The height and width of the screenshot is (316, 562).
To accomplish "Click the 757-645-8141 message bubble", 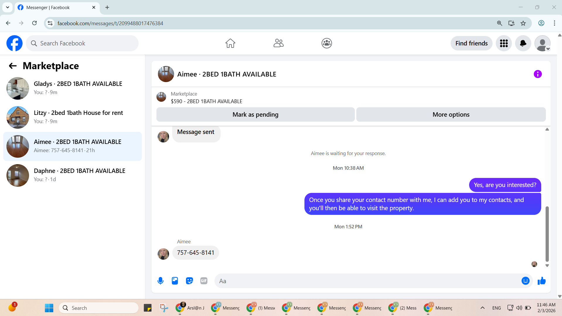I will [196, 253].
